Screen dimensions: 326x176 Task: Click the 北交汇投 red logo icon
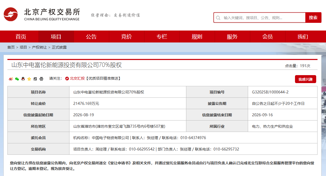67,79
